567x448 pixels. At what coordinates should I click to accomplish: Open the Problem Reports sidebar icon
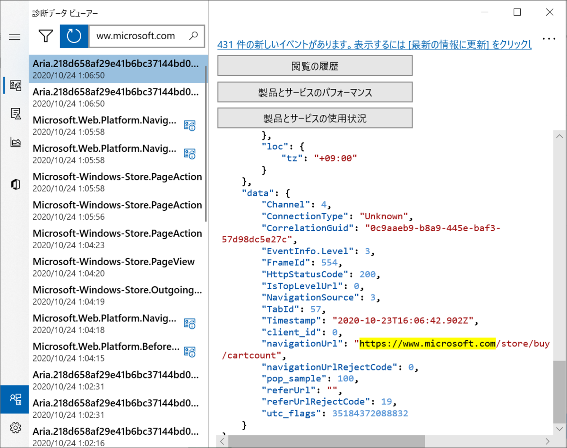(x=16, y=113)
